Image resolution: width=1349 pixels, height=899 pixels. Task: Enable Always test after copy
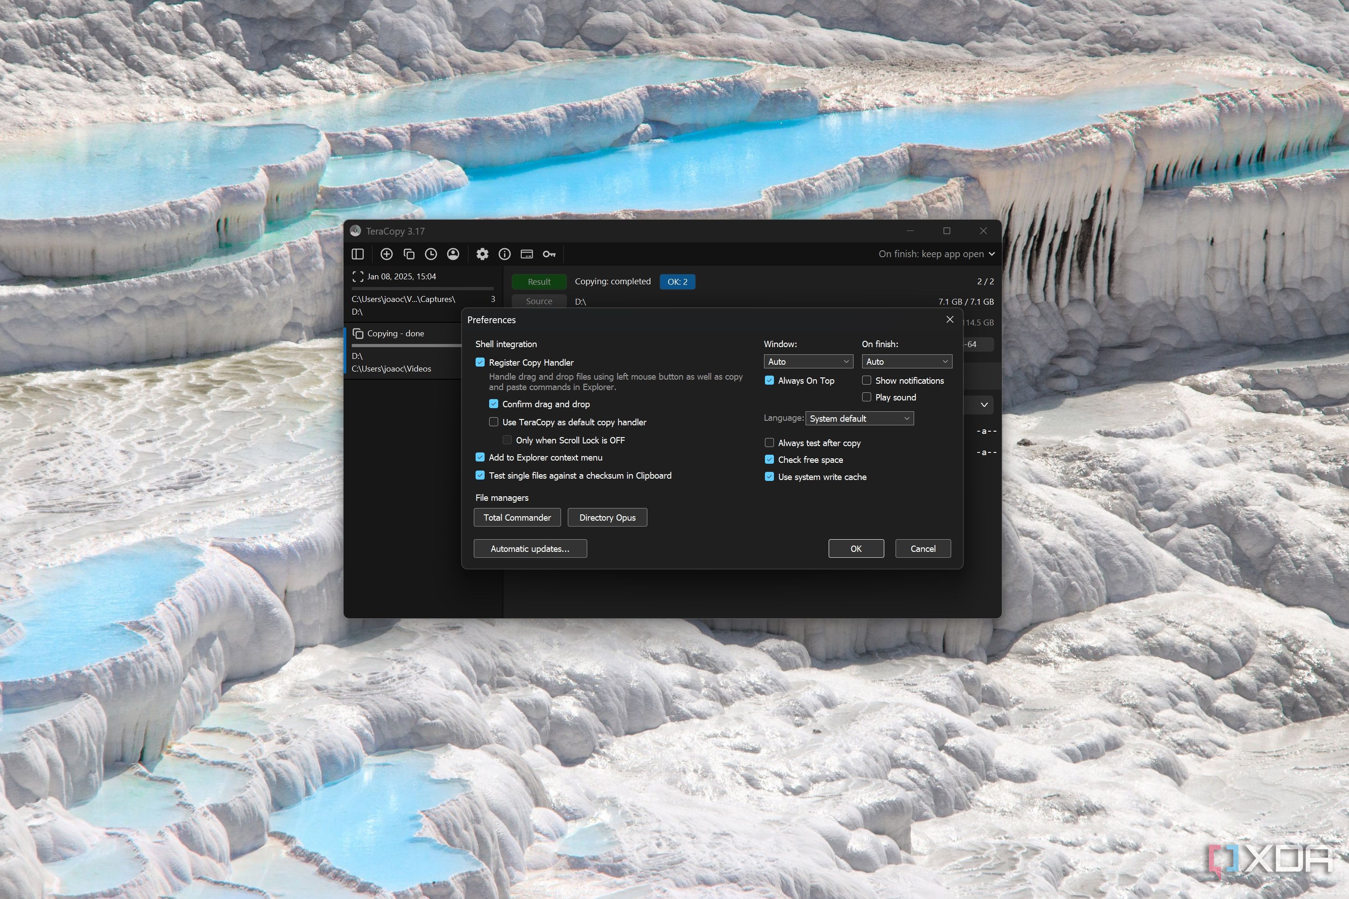(769, 442)
